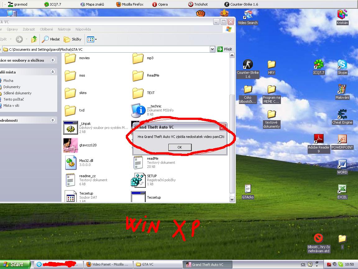Click the scrollbar up arrow in Explorer
The image size is (358, 269).
point(232,55)
